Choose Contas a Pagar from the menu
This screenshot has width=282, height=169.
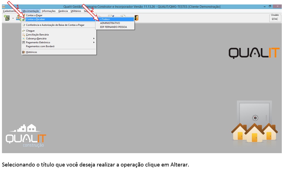click(x=59, y=15)
